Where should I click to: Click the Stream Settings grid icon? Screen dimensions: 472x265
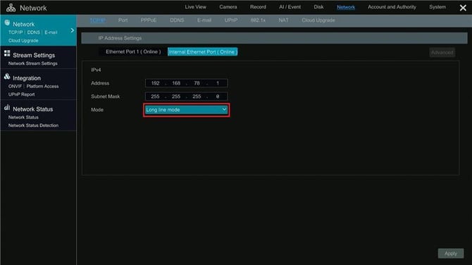pos(7,54)
